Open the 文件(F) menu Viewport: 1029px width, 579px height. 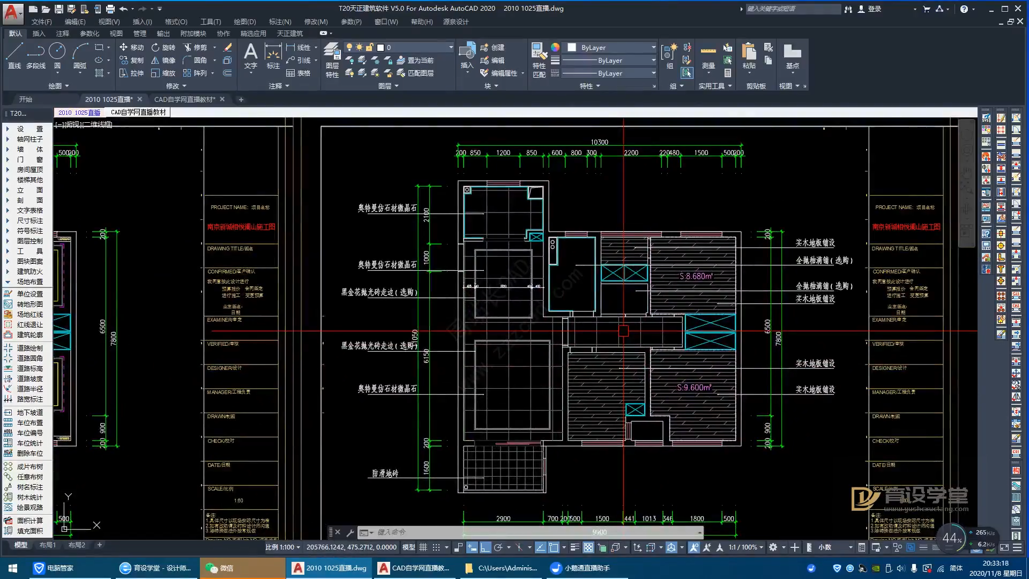coord(41,21)
